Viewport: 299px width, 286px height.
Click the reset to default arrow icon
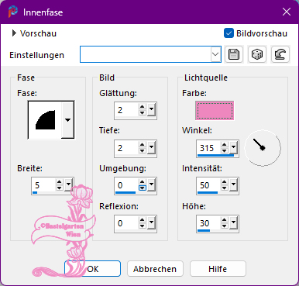280,54
